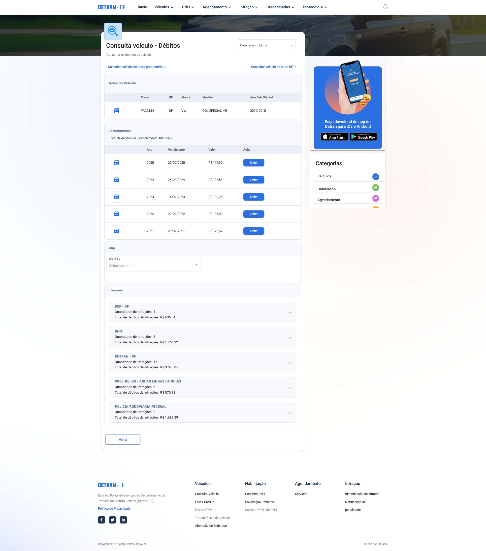Open the Veículos navigation menu
This screenshot has width=486, height=551.
(x=164, y=7)
